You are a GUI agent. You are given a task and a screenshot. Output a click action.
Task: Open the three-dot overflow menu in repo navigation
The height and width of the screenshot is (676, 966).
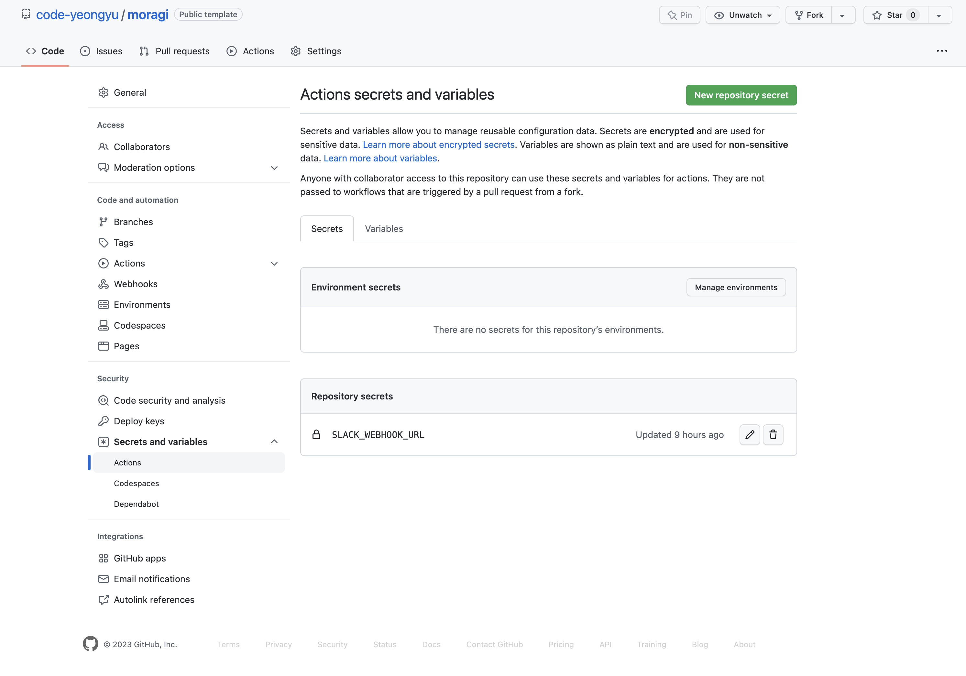click(942, 51)
